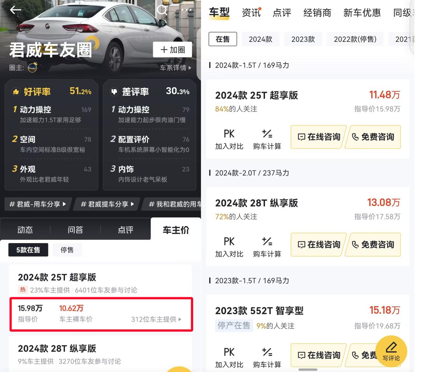Viewport: 431px width, 372px height.
Task: Tap the back arrow icon
Action: (16, 10)
